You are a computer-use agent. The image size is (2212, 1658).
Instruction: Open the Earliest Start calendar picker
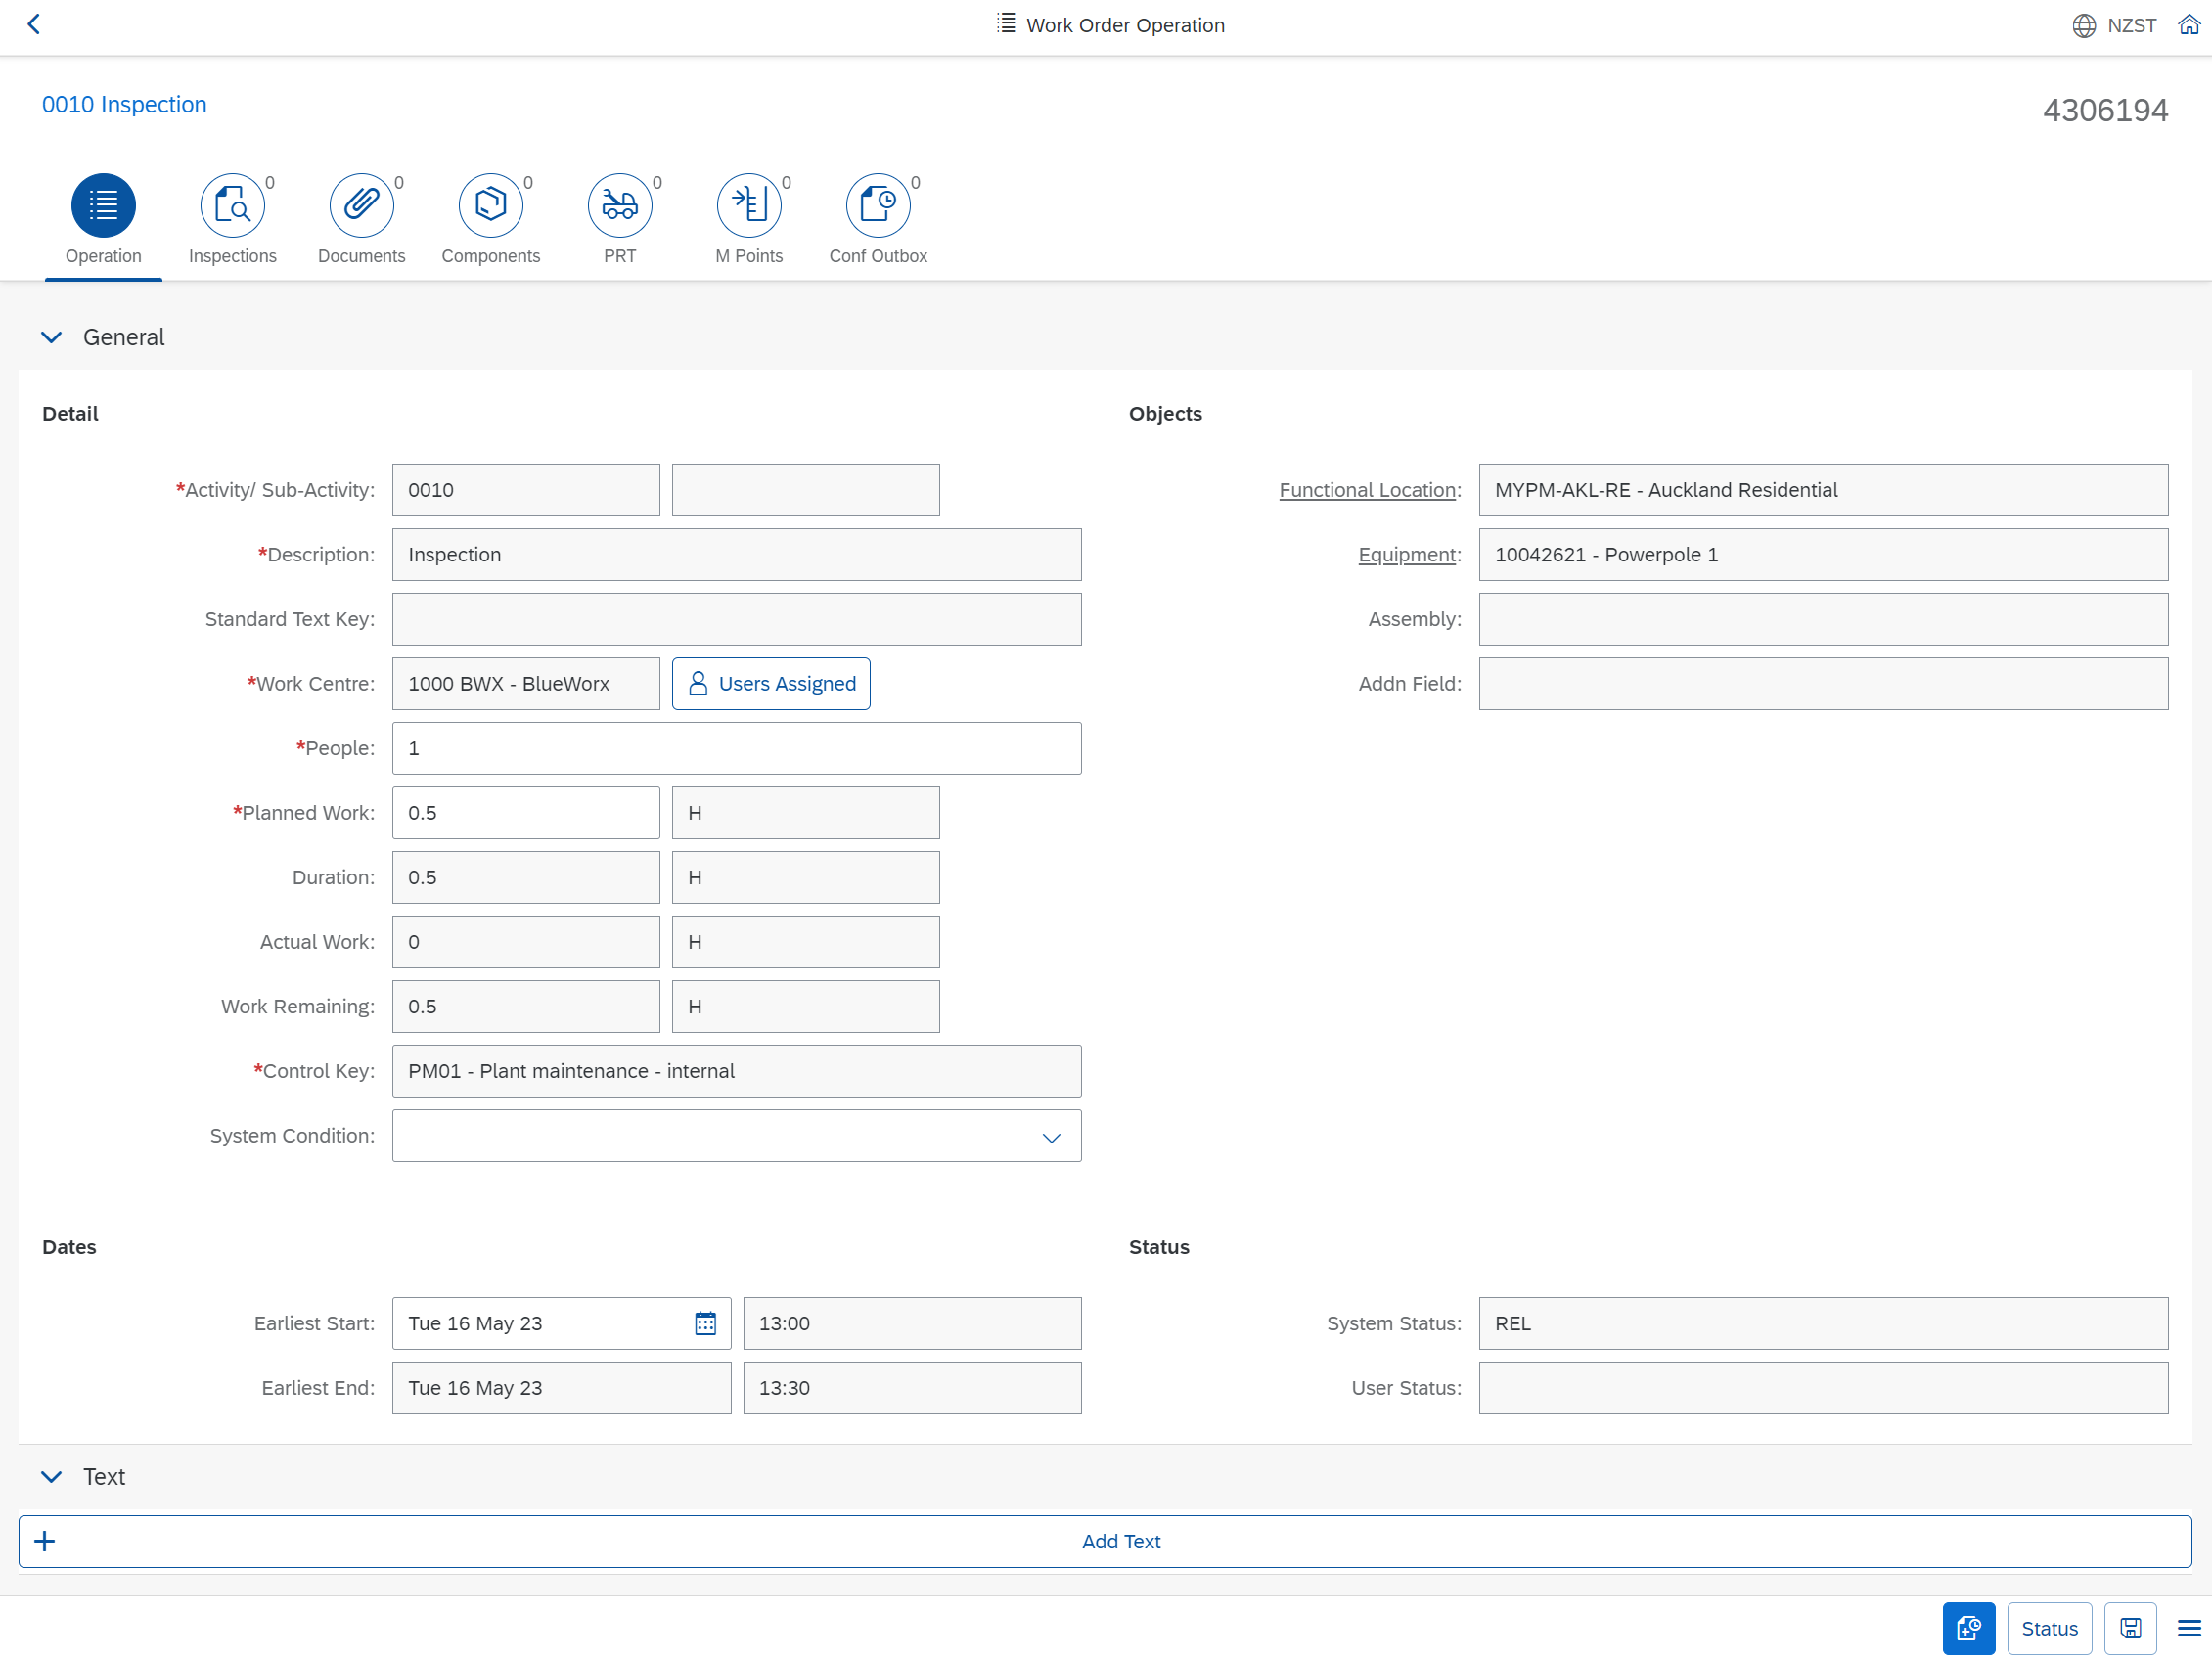tap(705, 1323)
